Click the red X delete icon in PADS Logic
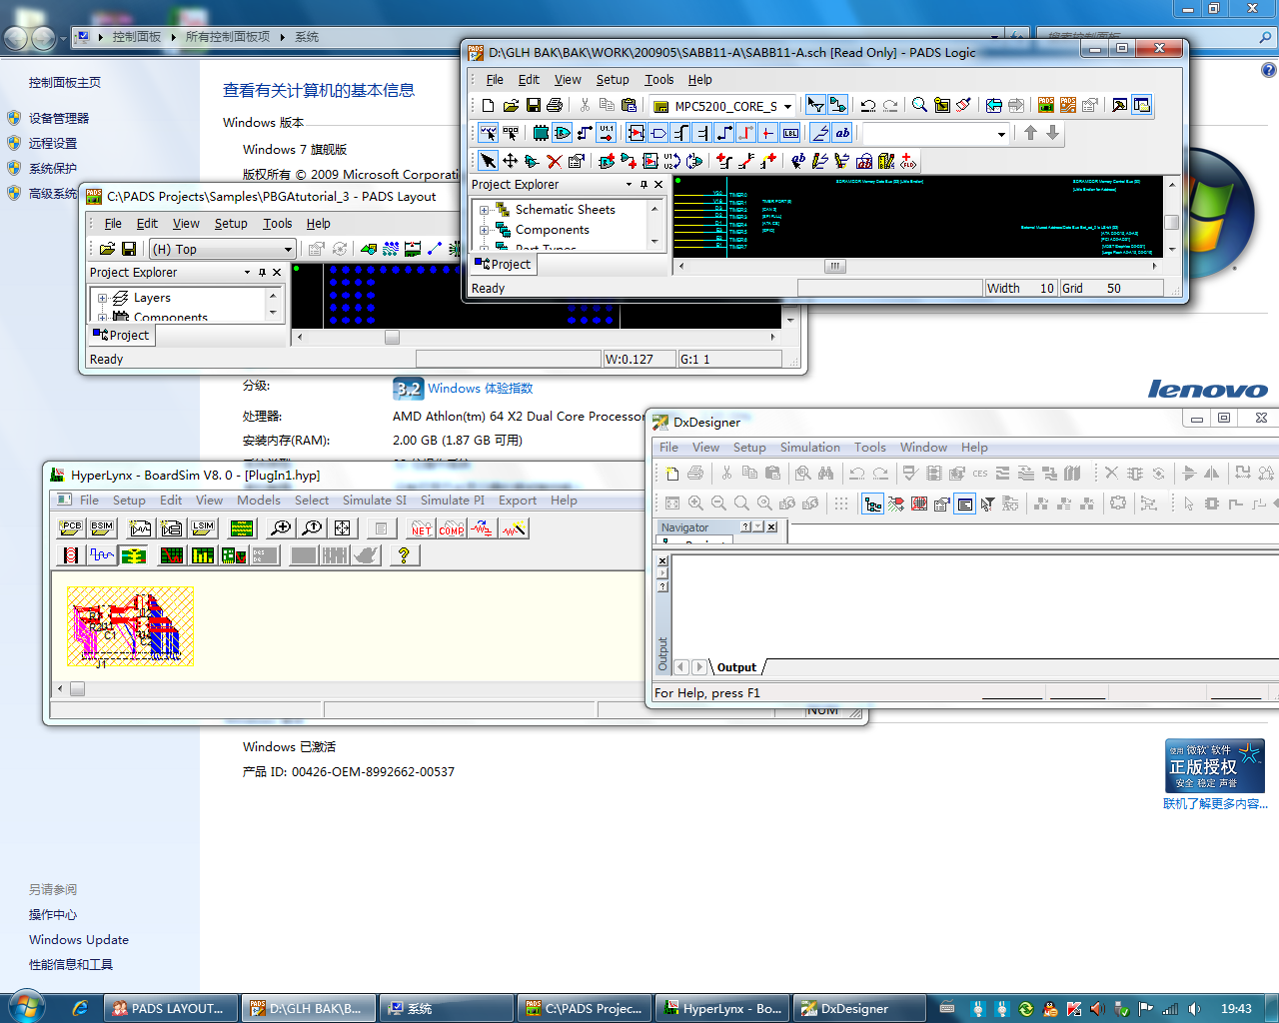 (554, 161)
